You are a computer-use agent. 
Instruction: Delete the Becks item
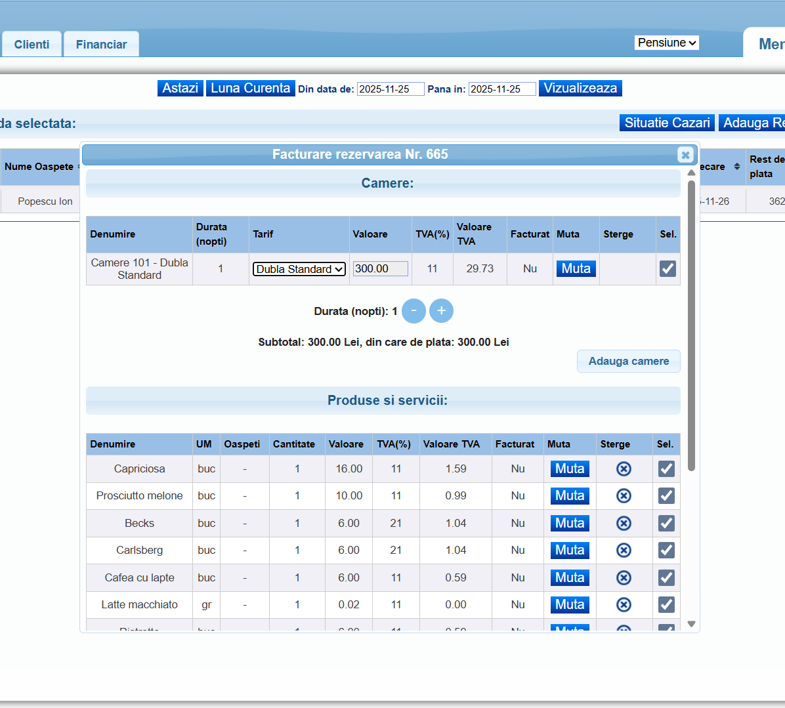click(x=624, y=523)
